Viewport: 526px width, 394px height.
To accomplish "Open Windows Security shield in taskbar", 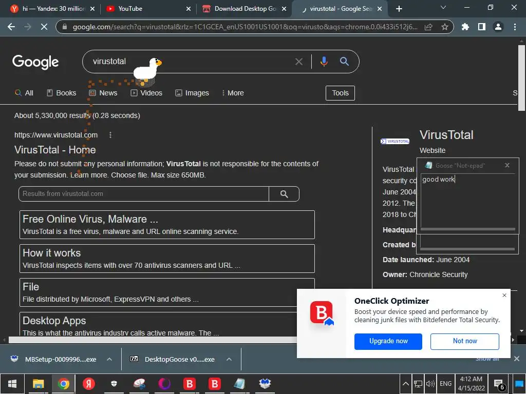I will 114,384.
